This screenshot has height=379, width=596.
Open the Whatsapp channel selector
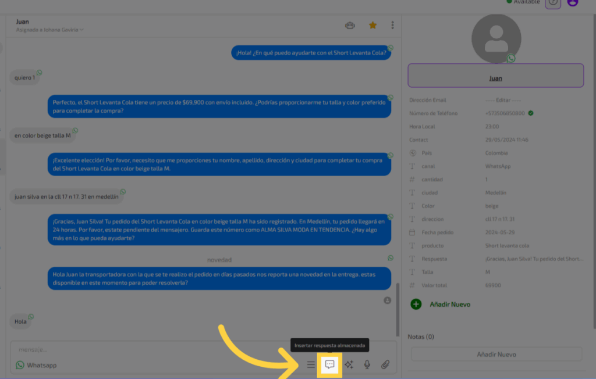coord(37,365)
